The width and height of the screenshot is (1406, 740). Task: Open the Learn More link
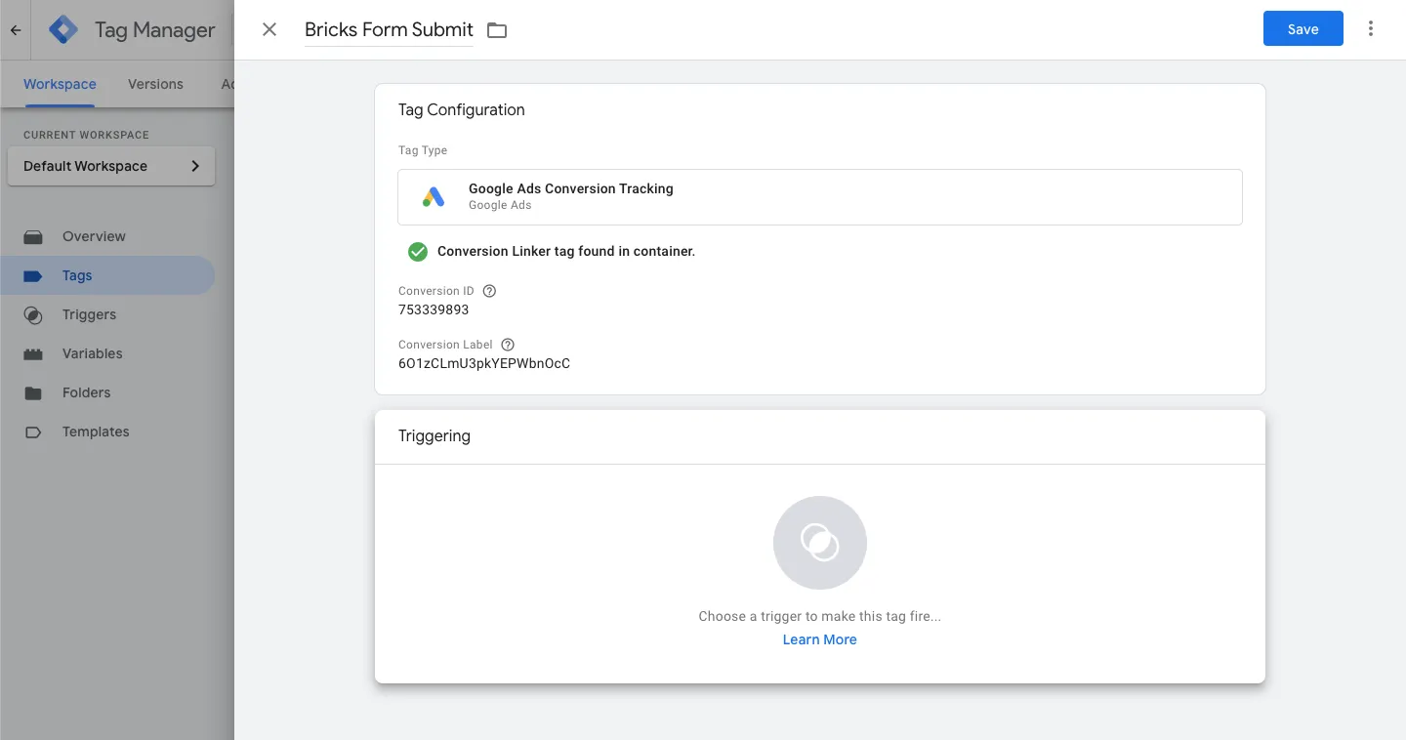click(819, 638)
